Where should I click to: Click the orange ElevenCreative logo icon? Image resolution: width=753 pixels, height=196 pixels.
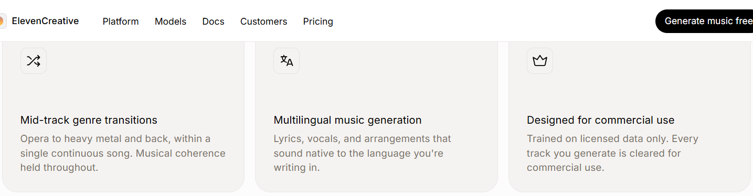pos(2,21)
